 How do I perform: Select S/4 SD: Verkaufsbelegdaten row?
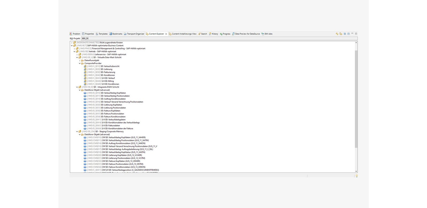click(x=105, y=120)
